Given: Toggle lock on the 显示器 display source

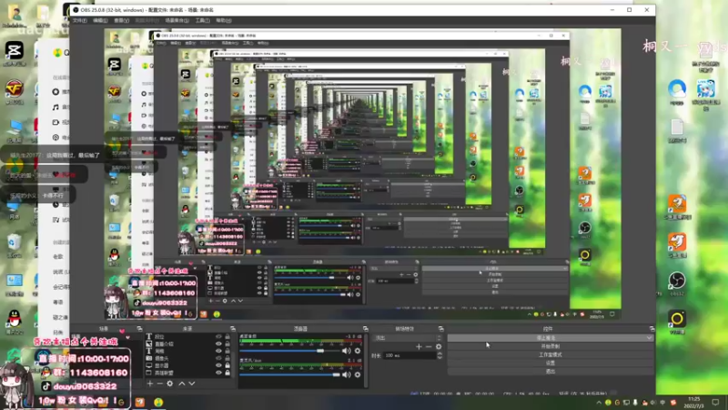Looking at the screenshot, I should (x=227, y=366).
